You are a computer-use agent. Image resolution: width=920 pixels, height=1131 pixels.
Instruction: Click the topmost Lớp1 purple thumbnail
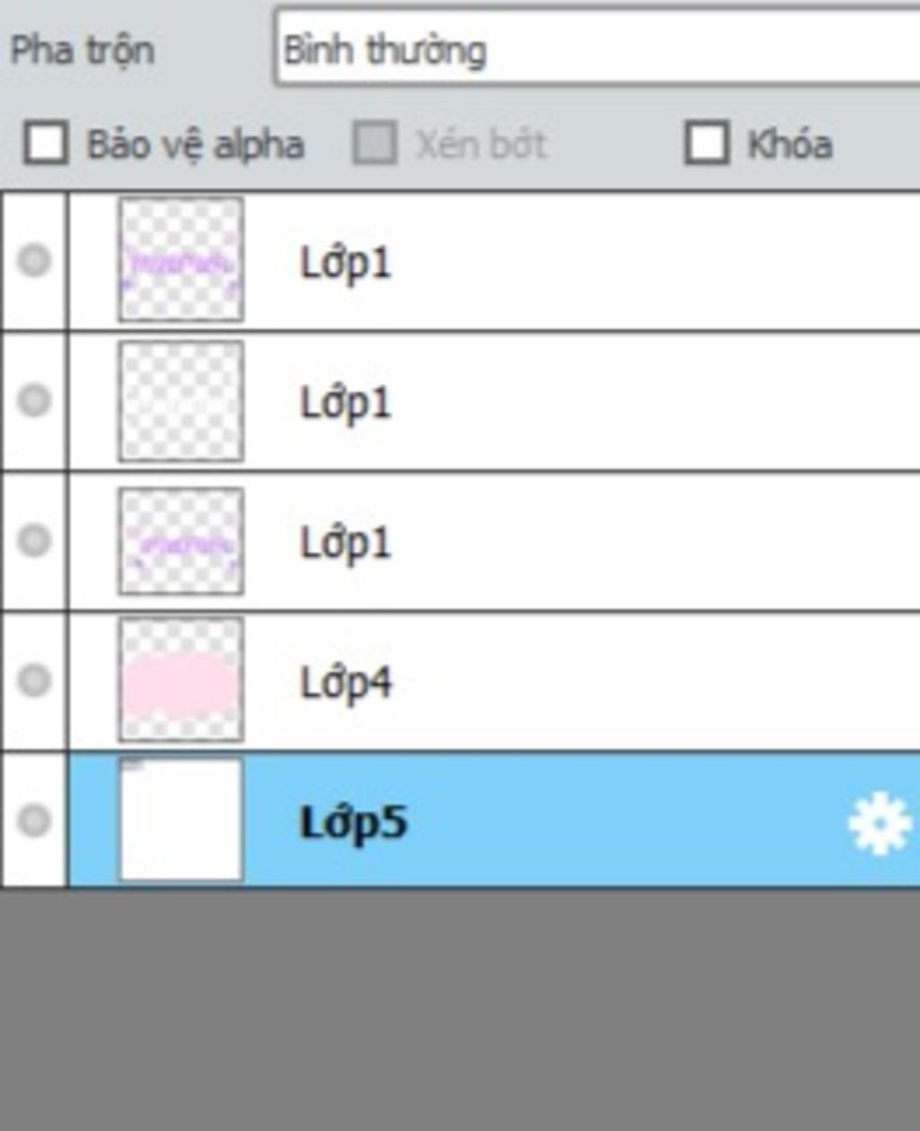(x=181, y=260)
